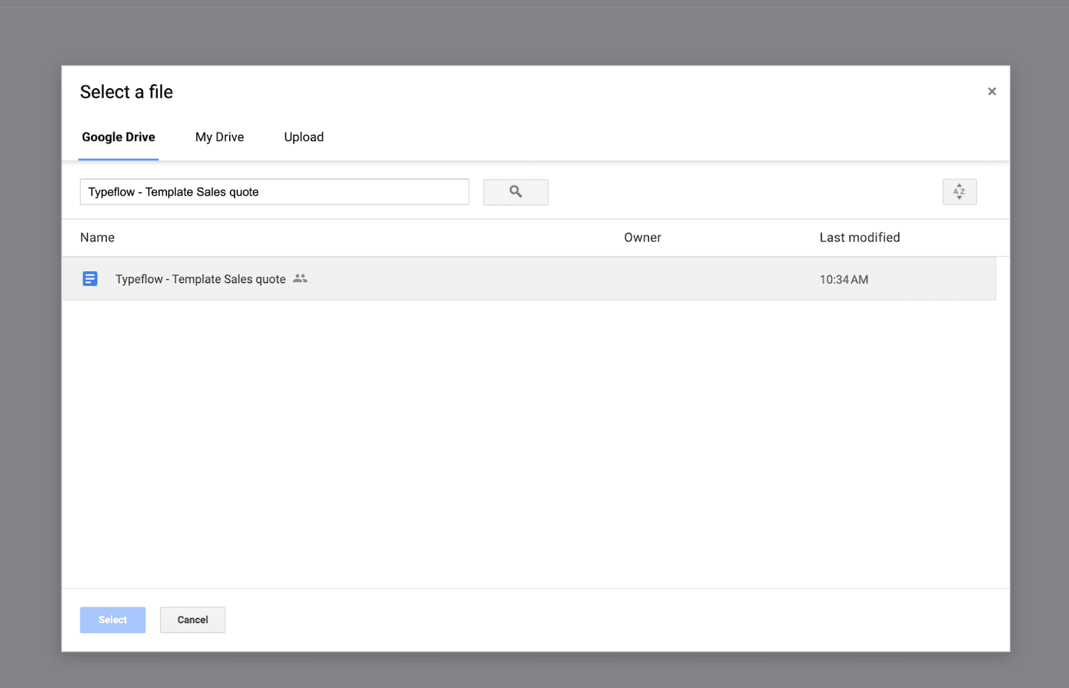
Task: Switch to the Google Drive tab
Action: pos(118,137)
